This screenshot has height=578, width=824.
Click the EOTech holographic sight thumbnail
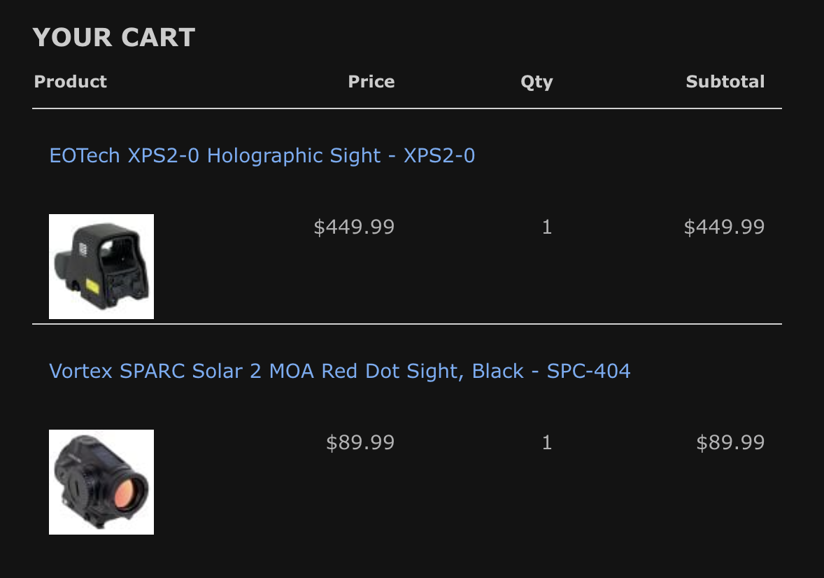click(101, 267)
